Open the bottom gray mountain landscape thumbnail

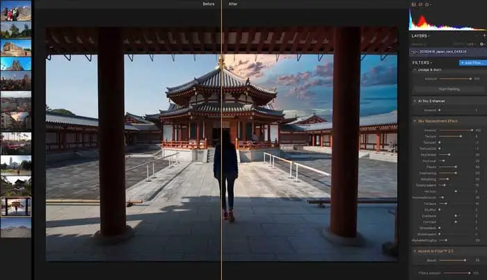[16, 228]
